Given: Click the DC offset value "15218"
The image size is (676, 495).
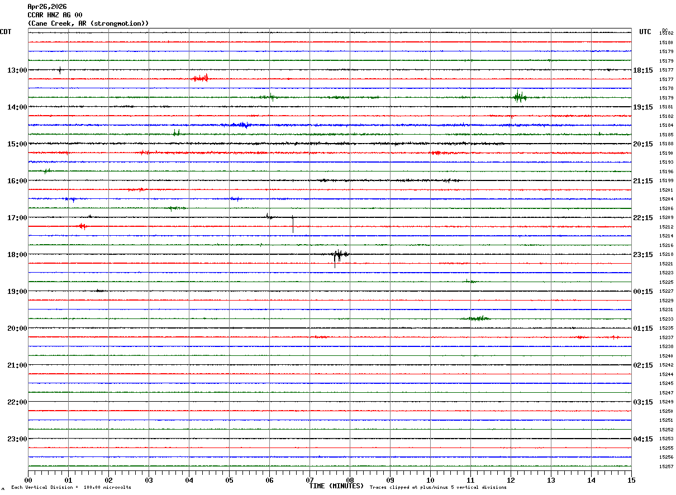Looking at the screenshot, I should coord(666,255).
